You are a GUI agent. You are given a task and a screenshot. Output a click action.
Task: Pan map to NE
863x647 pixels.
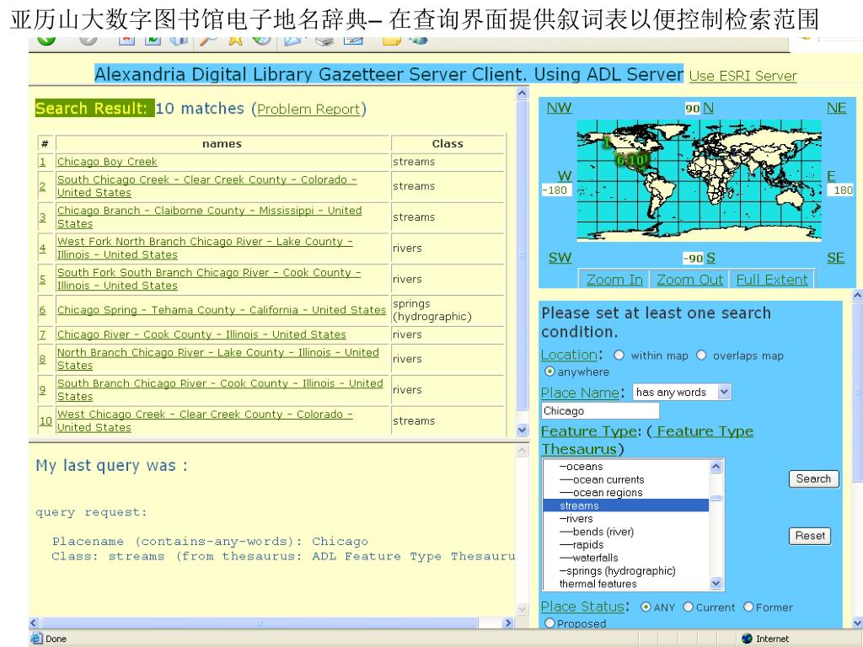point(836,108)
